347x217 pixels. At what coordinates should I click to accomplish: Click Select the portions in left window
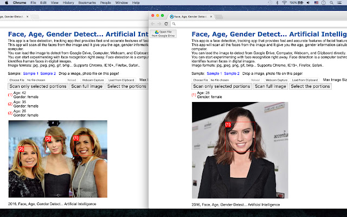(127, 86)
